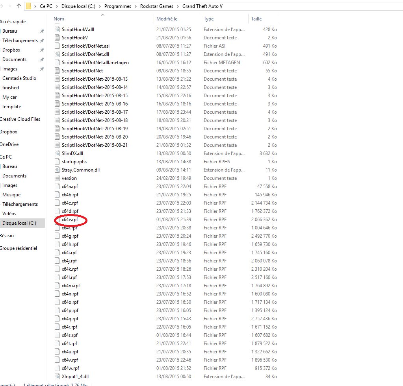Go to Programmes in breadcrumb

[117, 6]
